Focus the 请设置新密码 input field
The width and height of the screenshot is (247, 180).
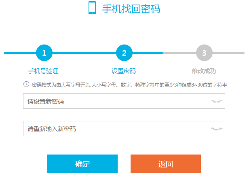pos(113,102)
